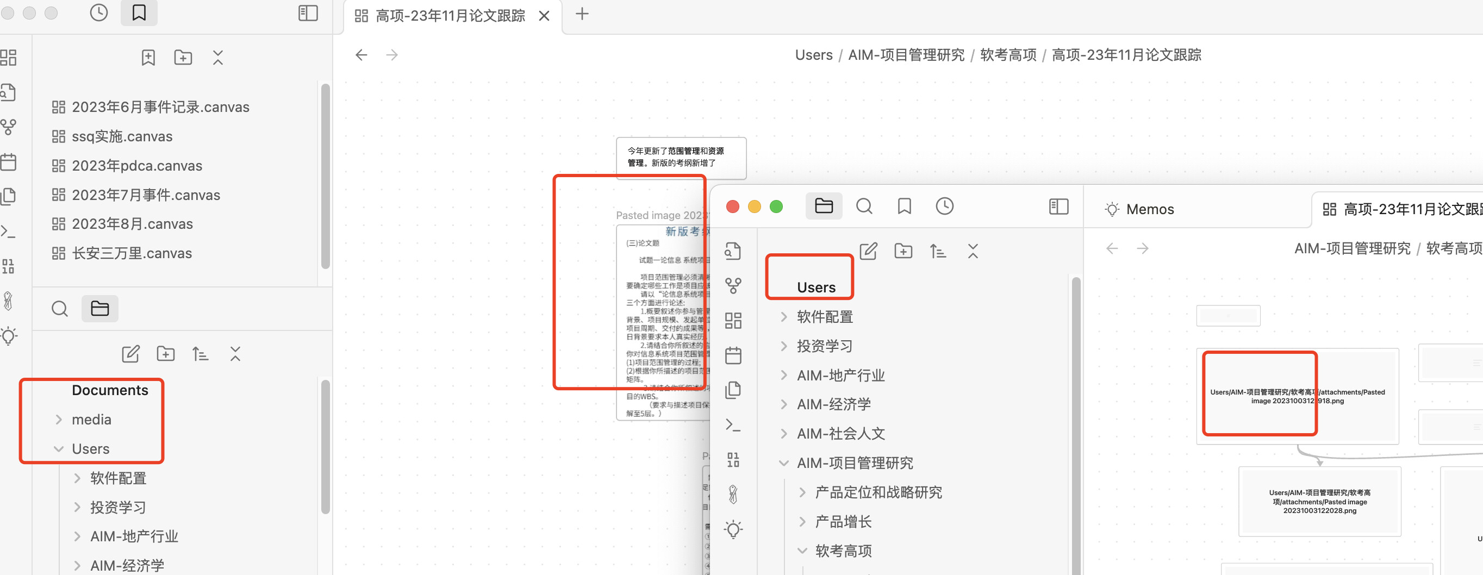This screenshot has width=1483, height=575.
Task: Open graph view from inset window ribbon
Action: point(733,285)
